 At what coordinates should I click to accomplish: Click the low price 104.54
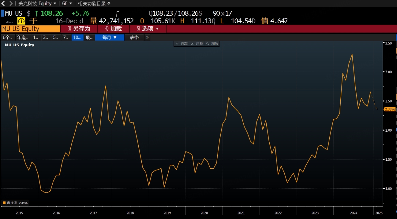241,21
